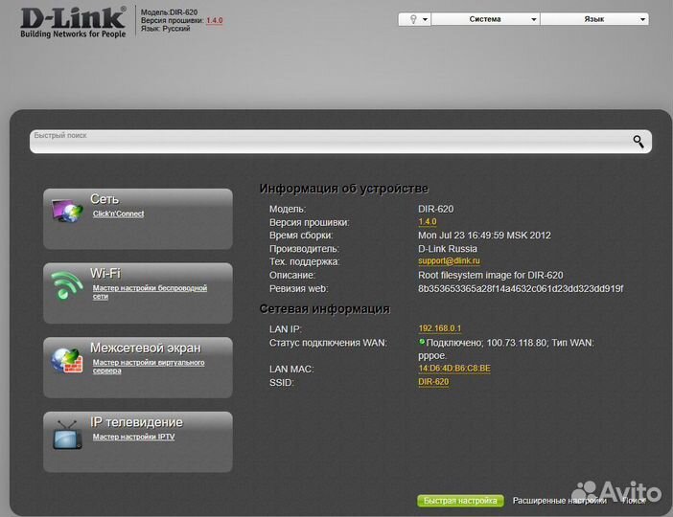Click the SSID DIR-620 link
Image resolution: width=673 pixels, height=517 pixels.
tap(433, 382)
